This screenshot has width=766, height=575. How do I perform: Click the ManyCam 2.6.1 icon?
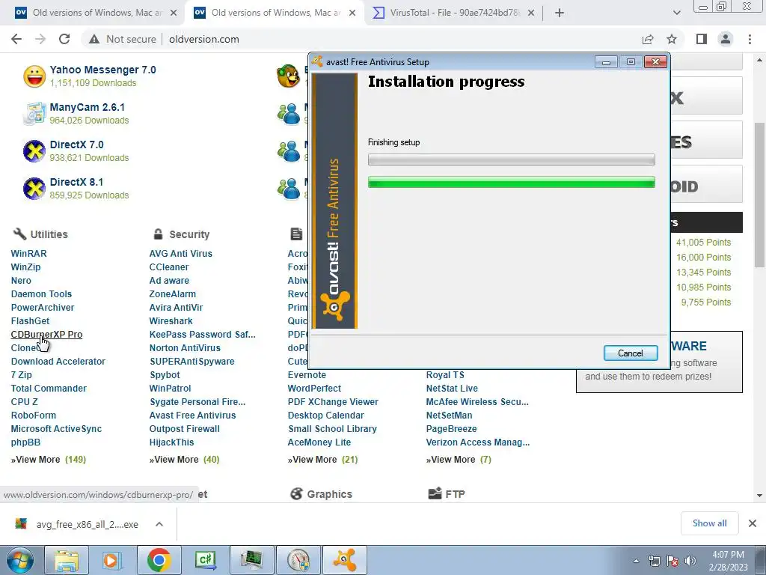point(34,114)
